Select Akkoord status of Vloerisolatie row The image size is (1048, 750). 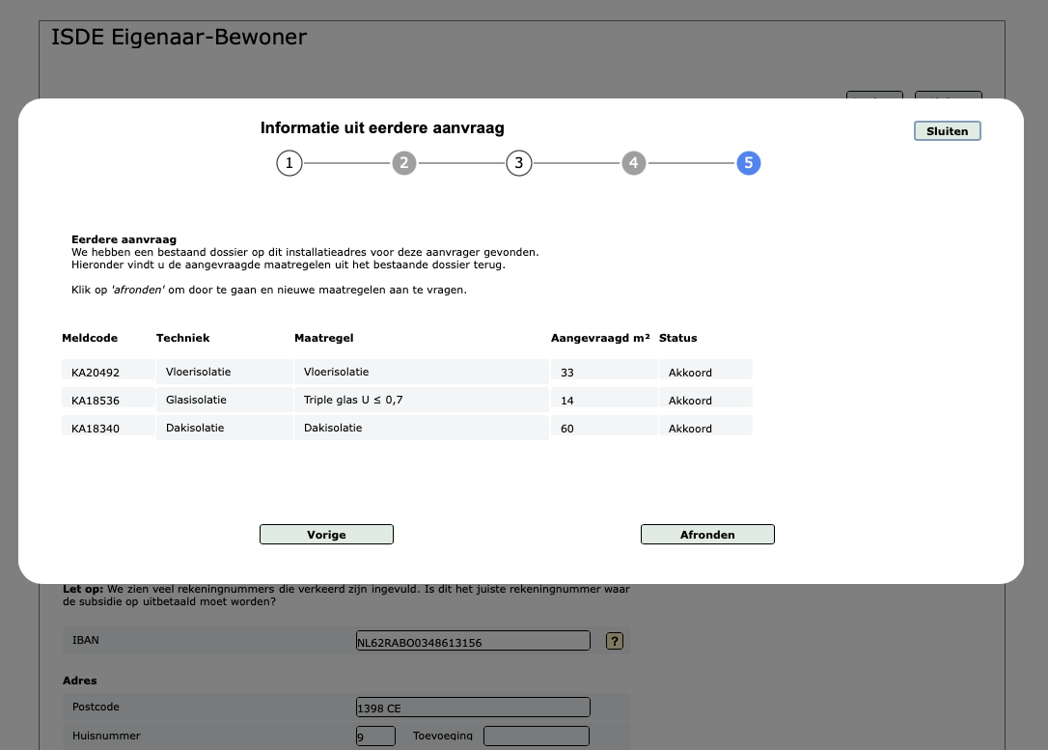click(x=690, y=373)
